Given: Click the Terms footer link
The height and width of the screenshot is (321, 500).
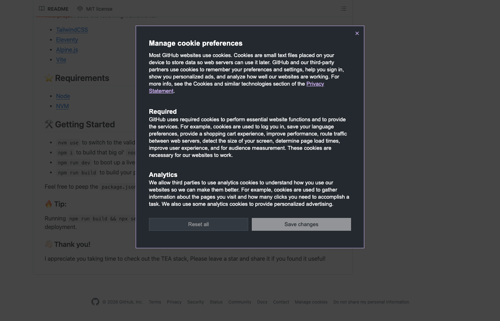Looking at the screenshot, I should (x=155, y=302).
